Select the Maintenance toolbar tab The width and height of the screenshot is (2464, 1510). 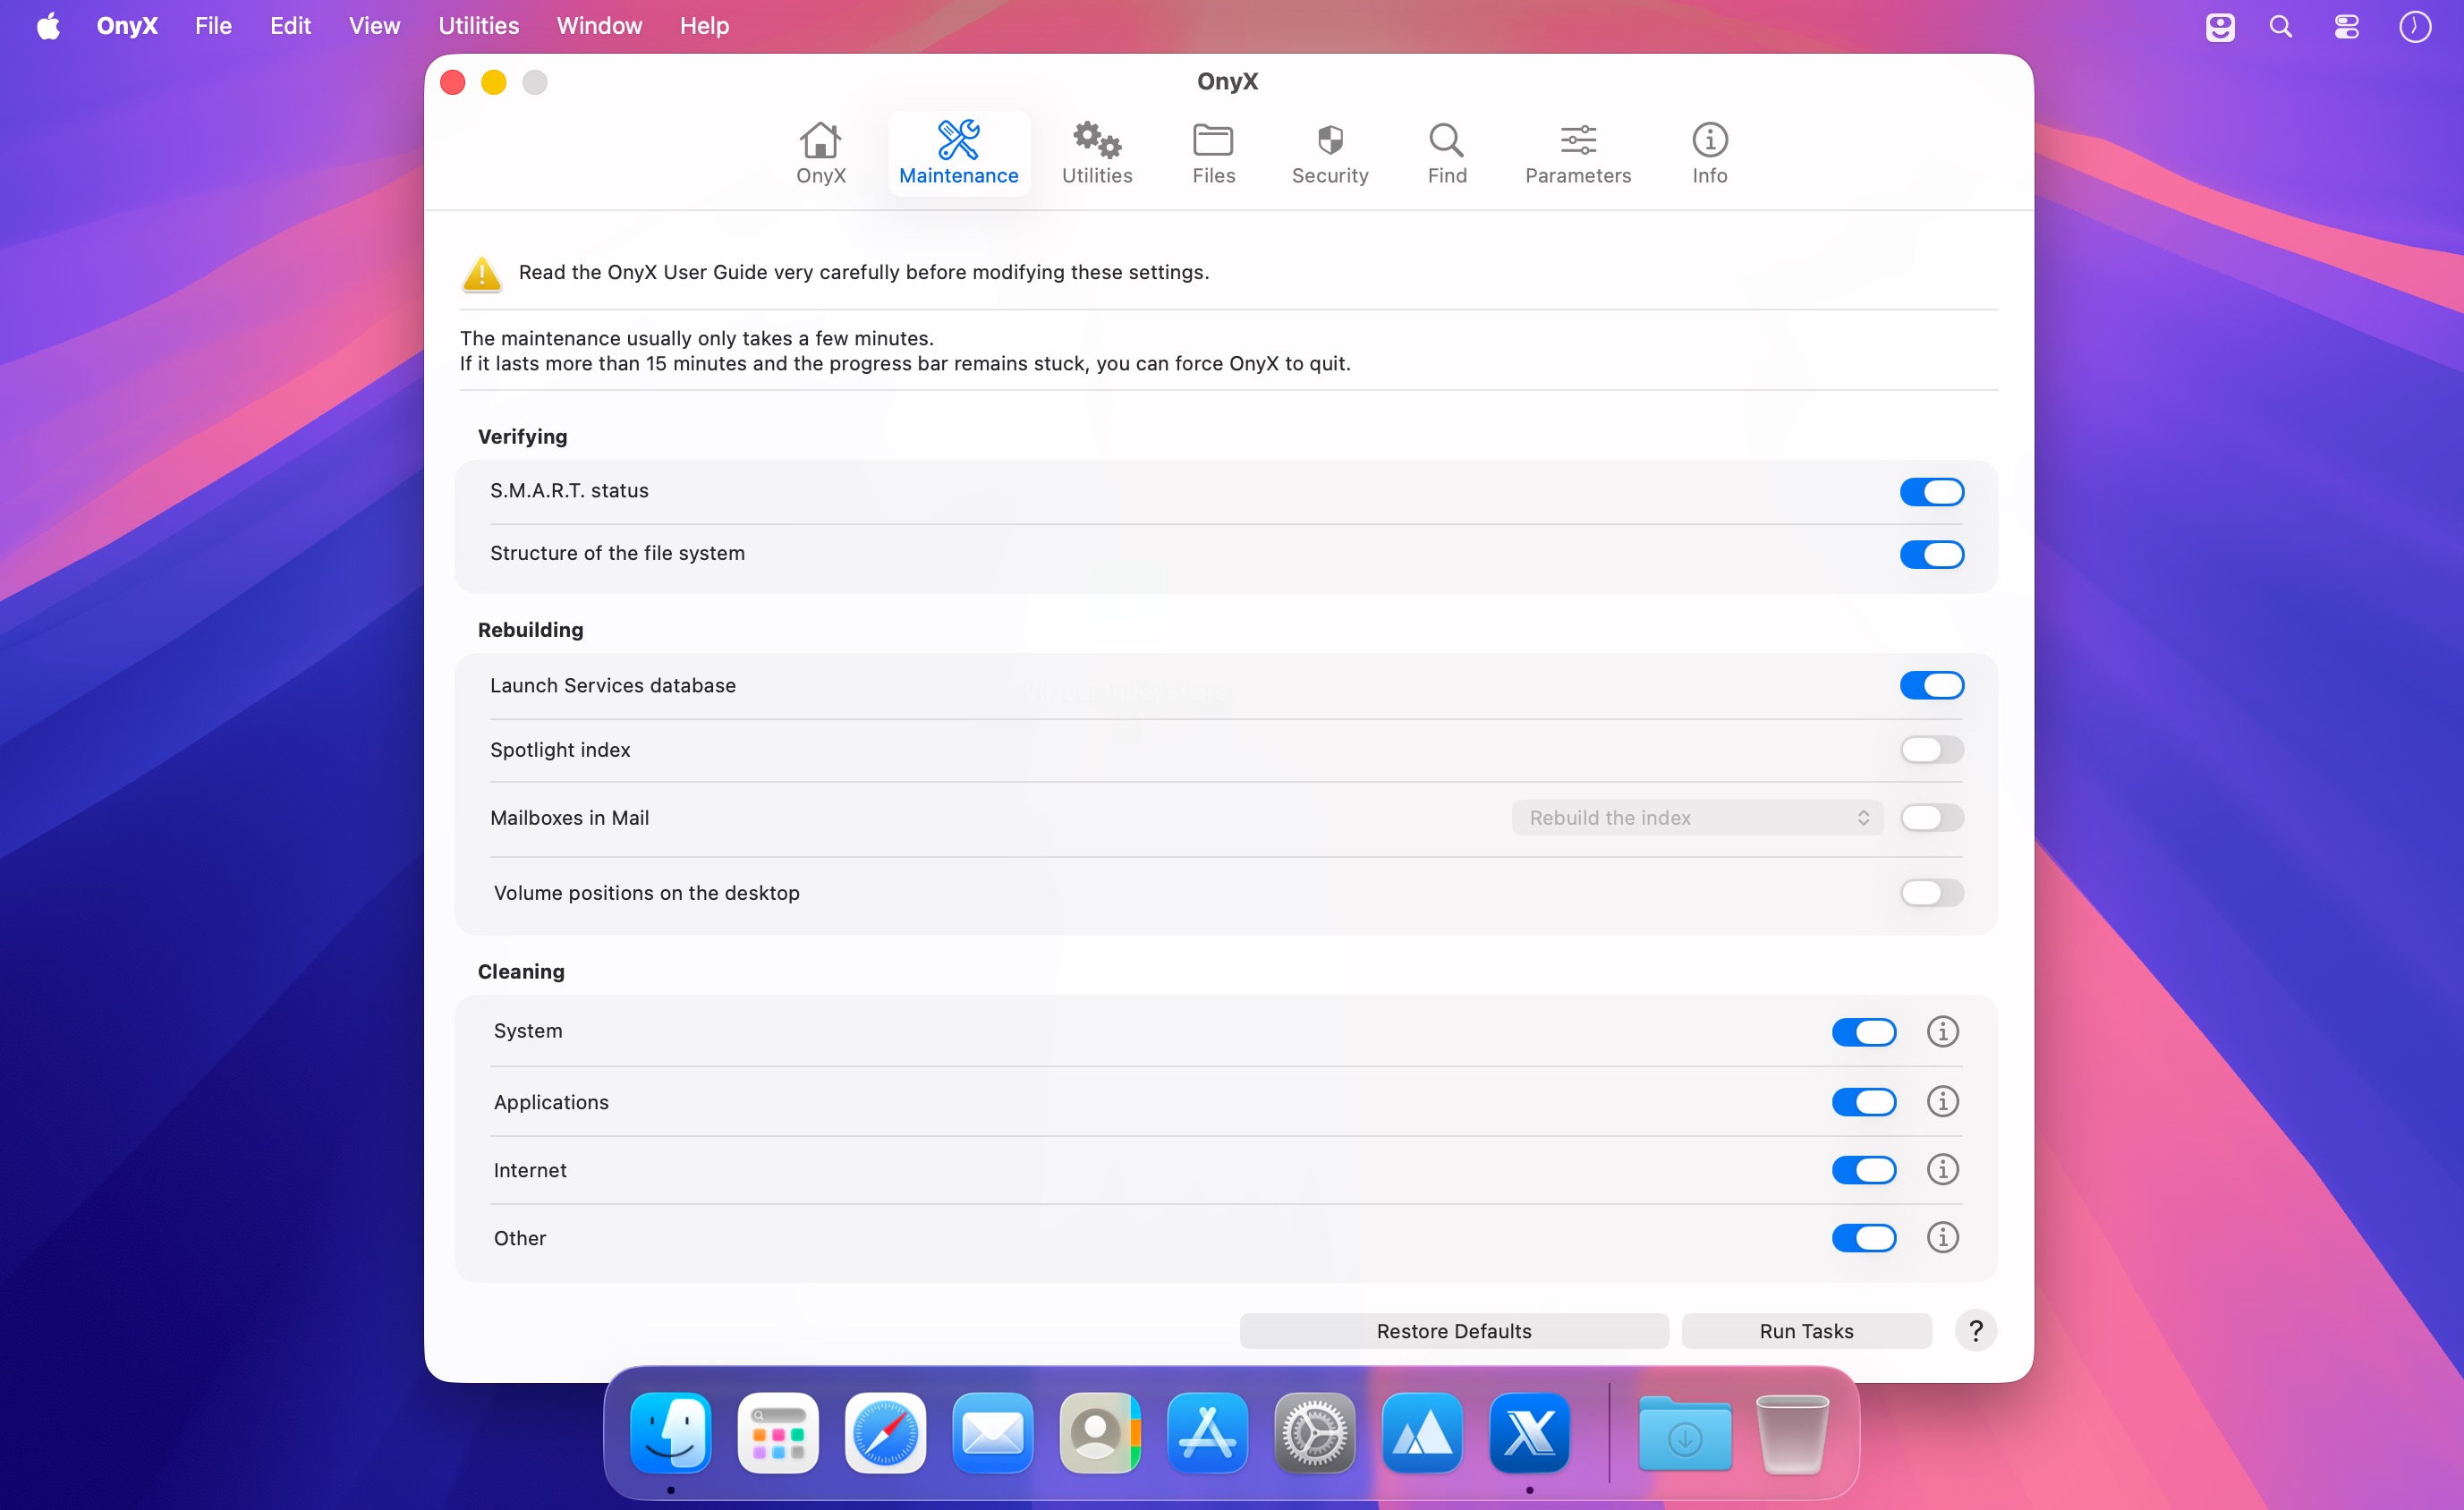(958, 153)
